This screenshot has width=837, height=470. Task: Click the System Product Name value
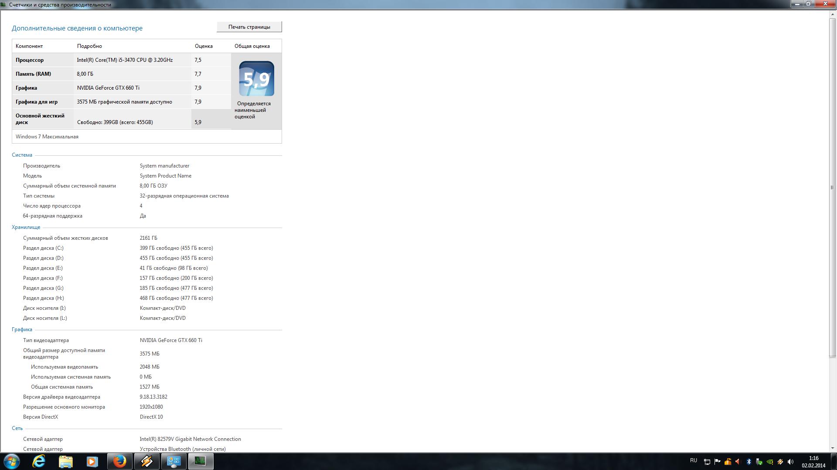[165, 176]
